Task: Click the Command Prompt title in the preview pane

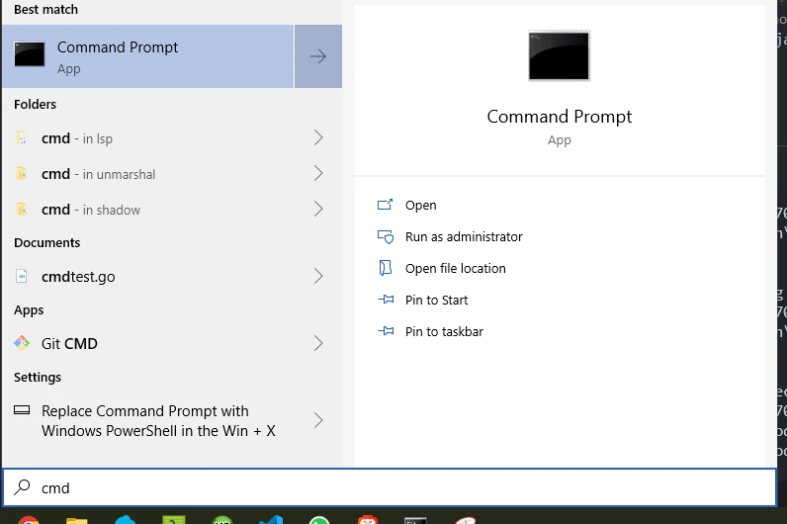Action: [560, 117]
